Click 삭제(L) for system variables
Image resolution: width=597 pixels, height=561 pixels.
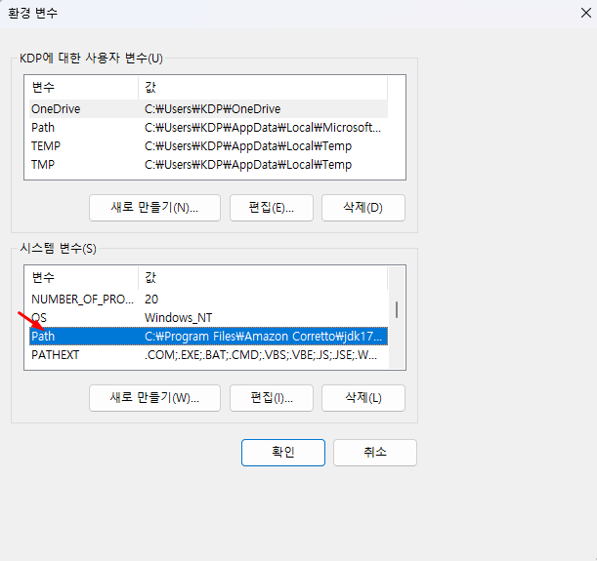tap(363, 398)
